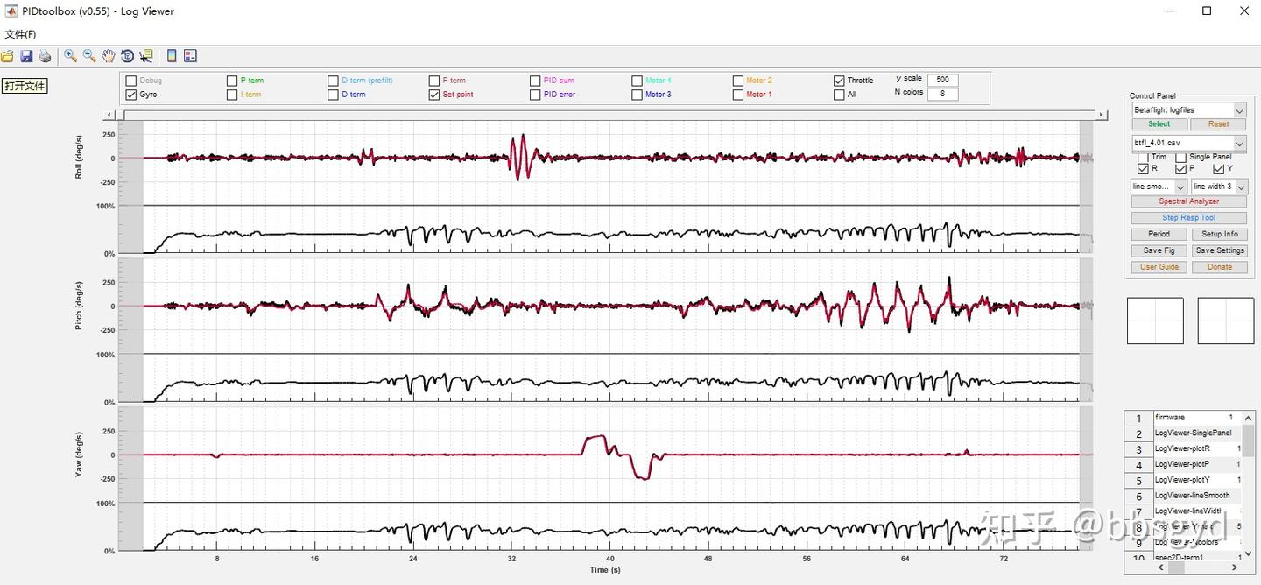Uncheck the P axis checkbox

tap(1180, 168)
